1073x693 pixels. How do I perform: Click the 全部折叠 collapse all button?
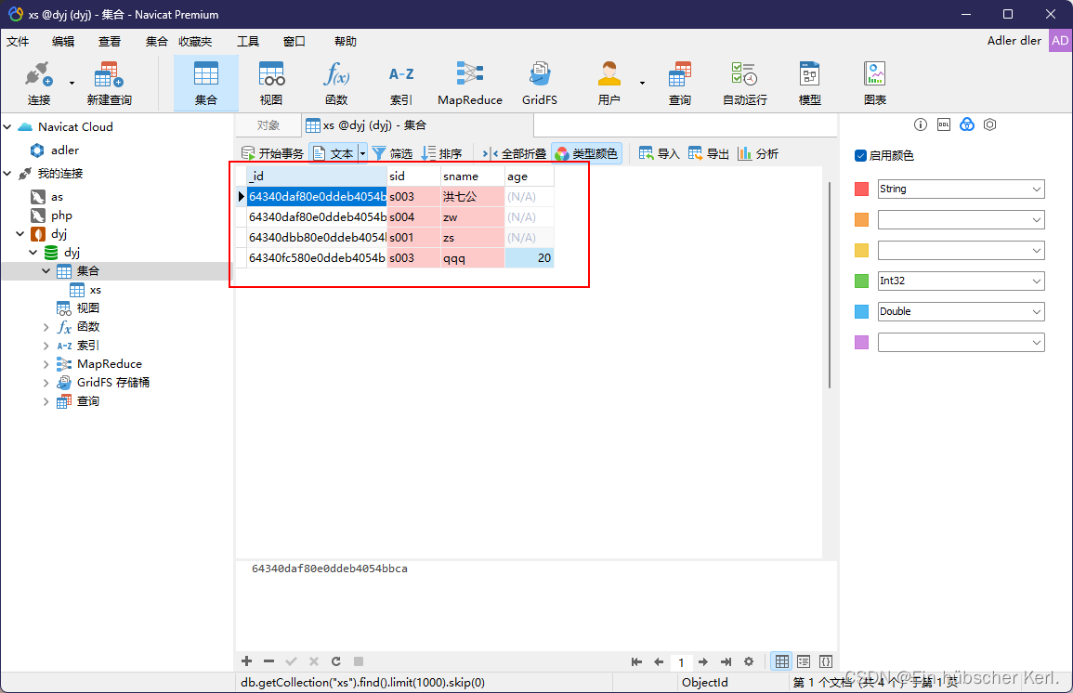coord(514,154)
